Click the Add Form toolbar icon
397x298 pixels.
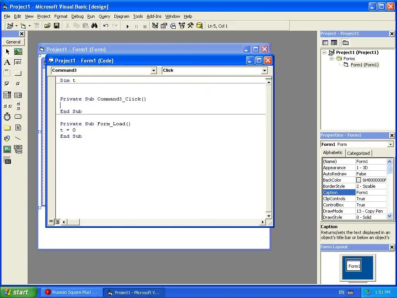pos(23,26)
